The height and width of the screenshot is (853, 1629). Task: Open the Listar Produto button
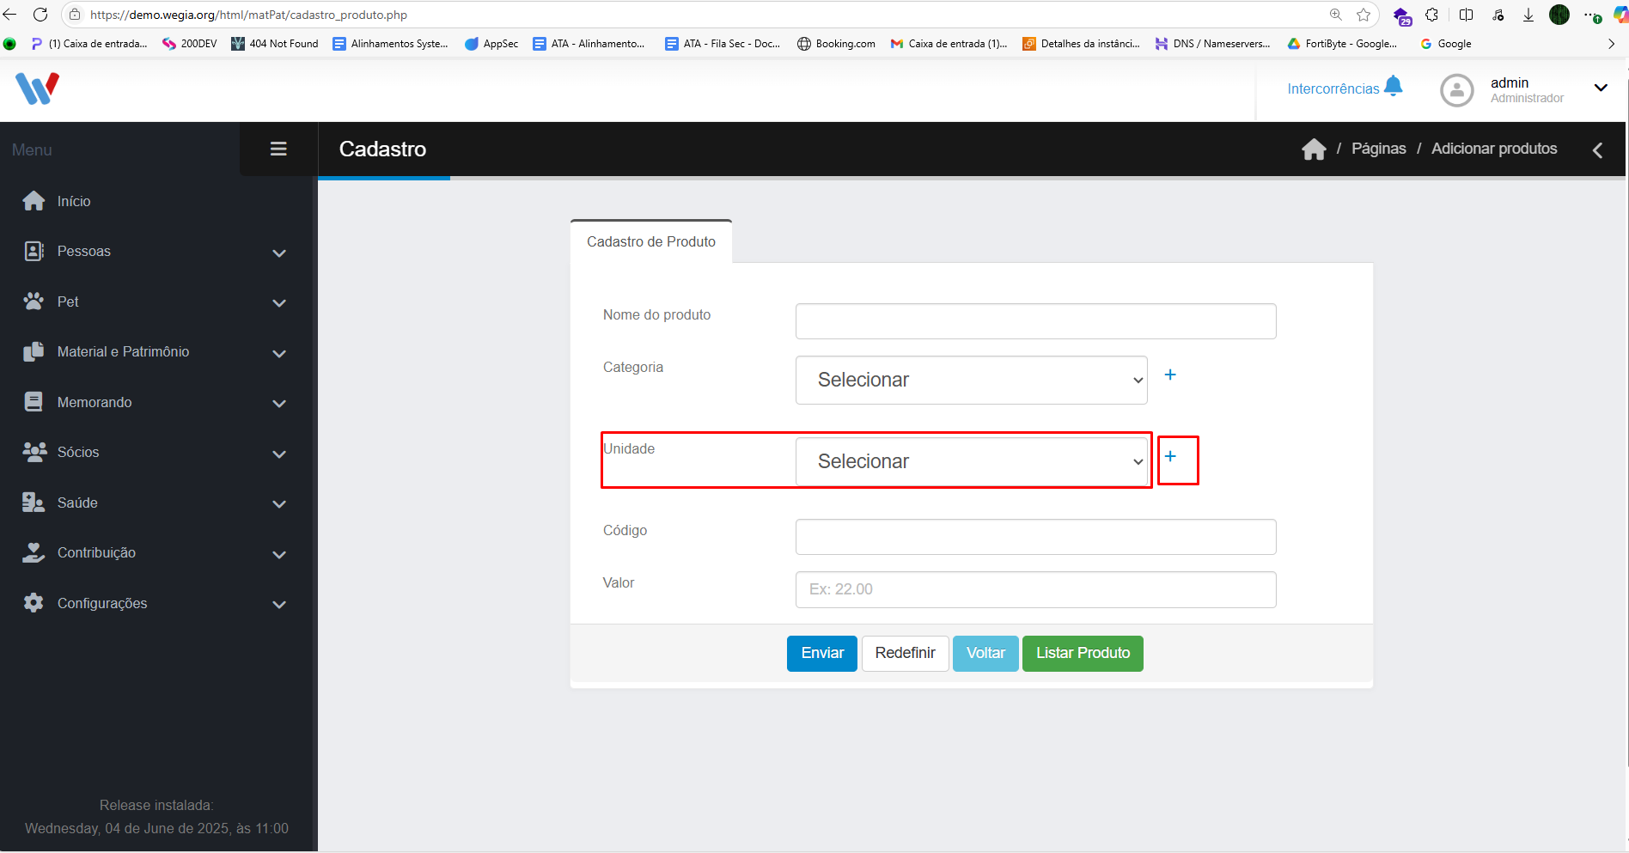coord(1083,653)
